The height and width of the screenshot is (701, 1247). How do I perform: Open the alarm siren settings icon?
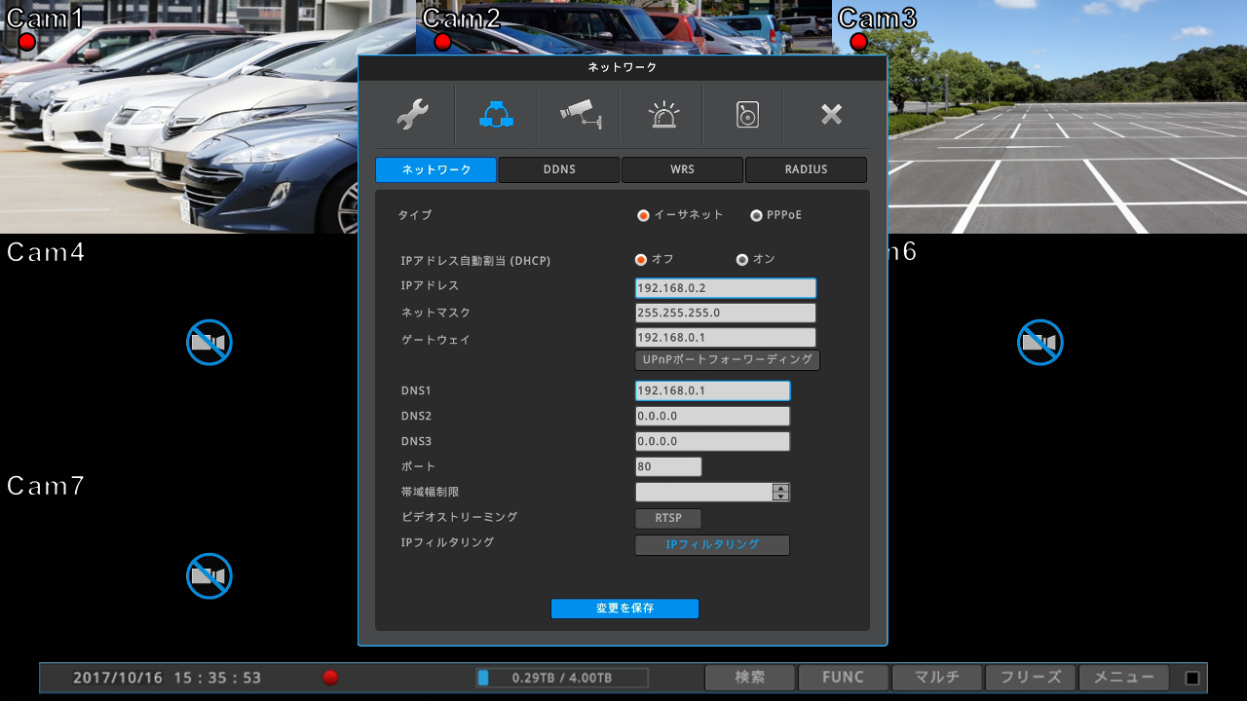click(x=663, y=115)
